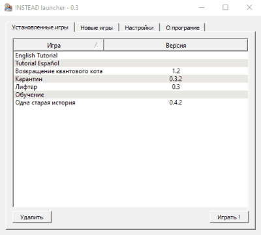Select the Лифтер game row

(130, 87)
